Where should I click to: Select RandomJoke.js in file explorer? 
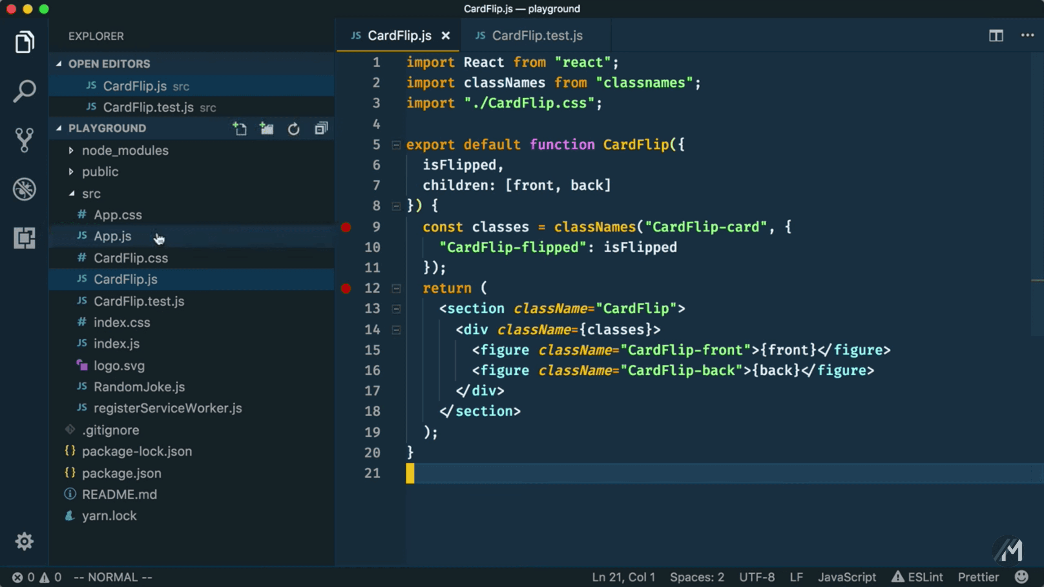click(139, 386)
